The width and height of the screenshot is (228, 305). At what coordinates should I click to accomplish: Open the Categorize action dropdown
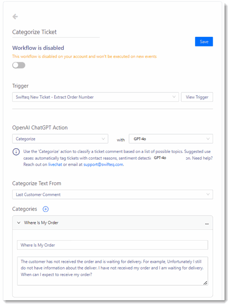click(60, 139)
